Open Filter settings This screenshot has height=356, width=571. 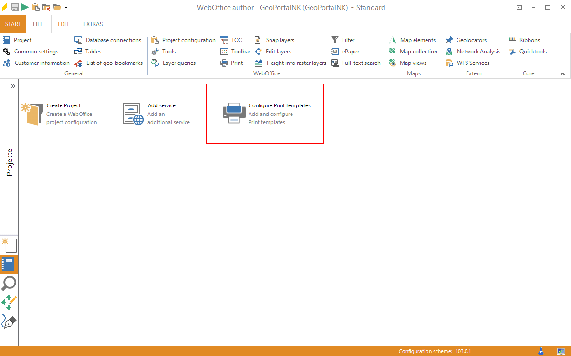tap(343, 40)
